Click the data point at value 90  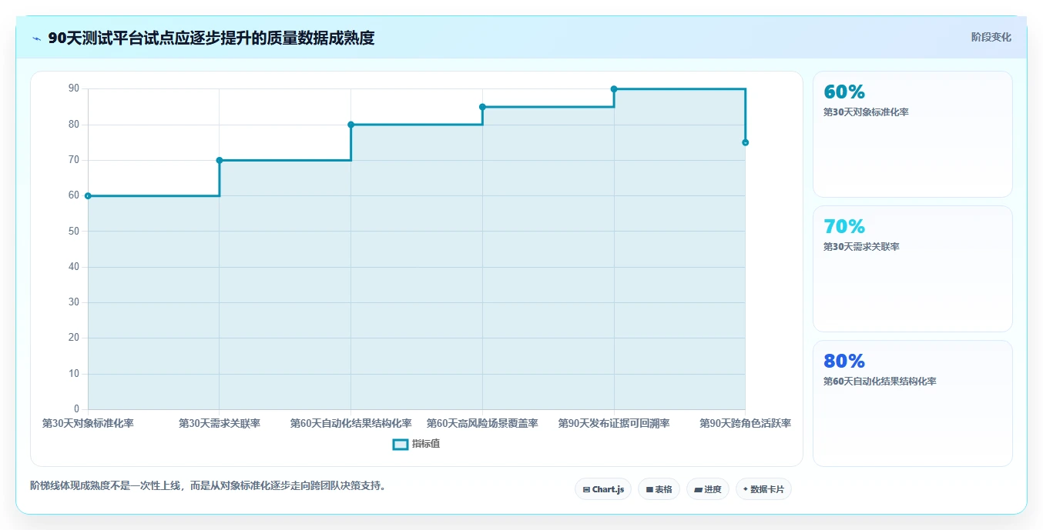point(614,89)
